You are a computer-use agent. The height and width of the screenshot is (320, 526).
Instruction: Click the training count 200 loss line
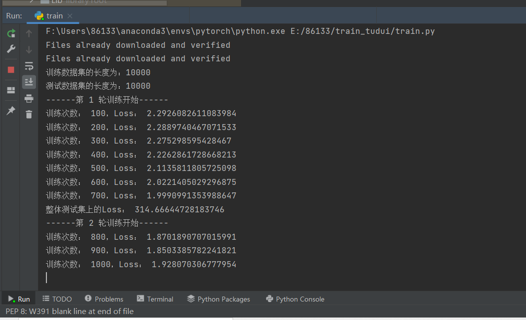tap(141, 127)
